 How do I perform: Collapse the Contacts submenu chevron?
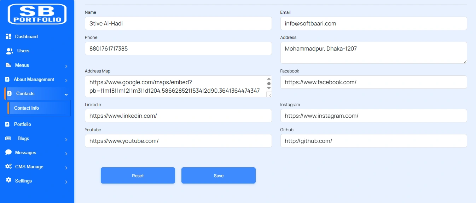coord(66,94)
